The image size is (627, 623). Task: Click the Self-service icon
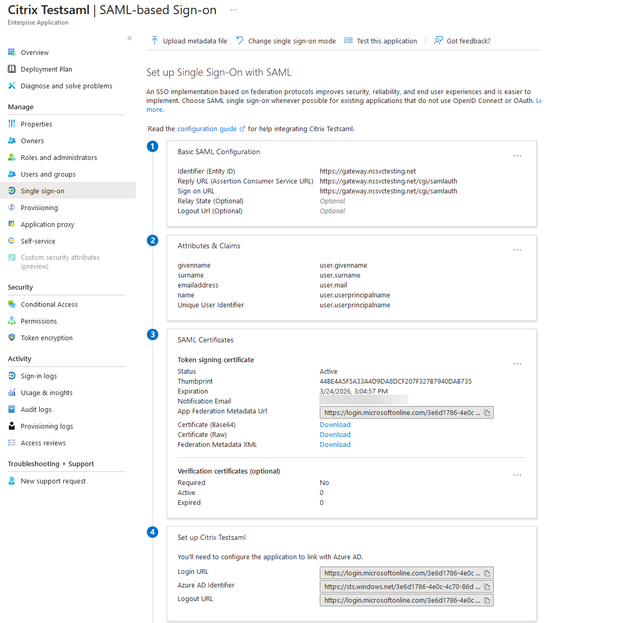pyautogui.click(x=11, y=241)
